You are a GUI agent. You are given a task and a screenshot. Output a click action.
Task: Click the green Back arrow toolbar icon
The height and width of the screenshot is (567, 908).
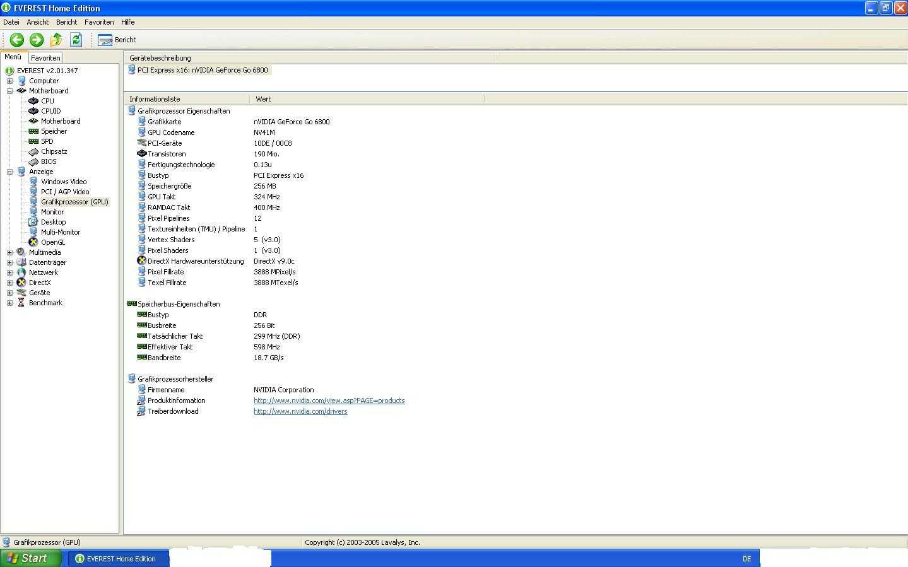pos(17,40)
